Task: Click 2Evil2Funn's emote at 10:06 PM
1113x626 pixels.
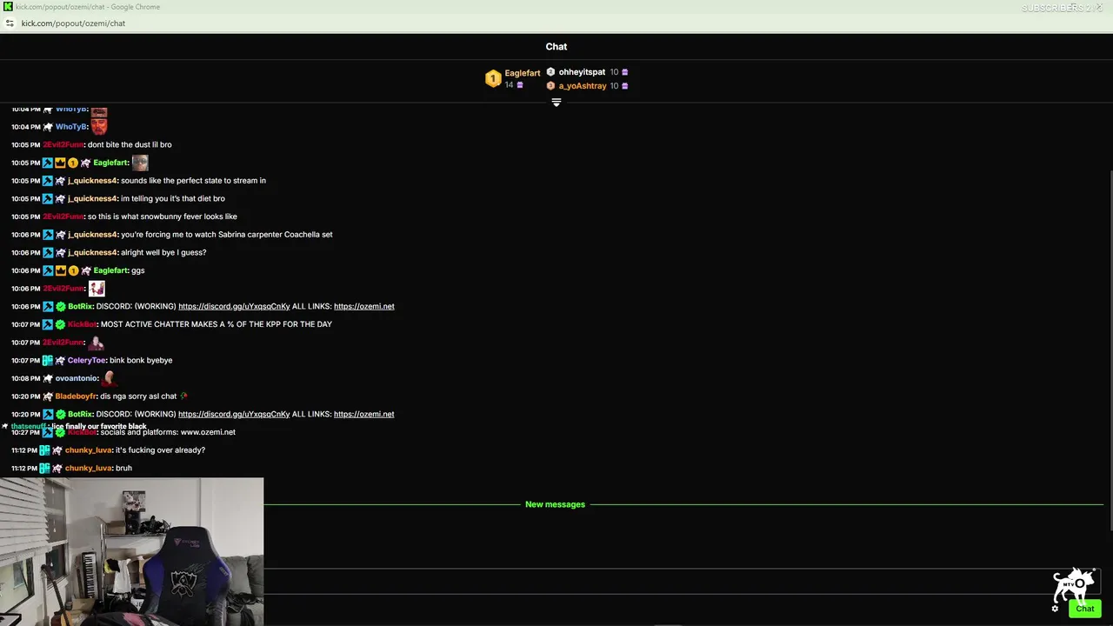Action: [x=97, y=288]
